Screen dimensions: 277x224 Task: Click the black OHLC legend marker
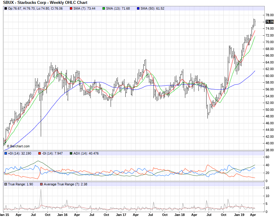click(x=6, y=8)
